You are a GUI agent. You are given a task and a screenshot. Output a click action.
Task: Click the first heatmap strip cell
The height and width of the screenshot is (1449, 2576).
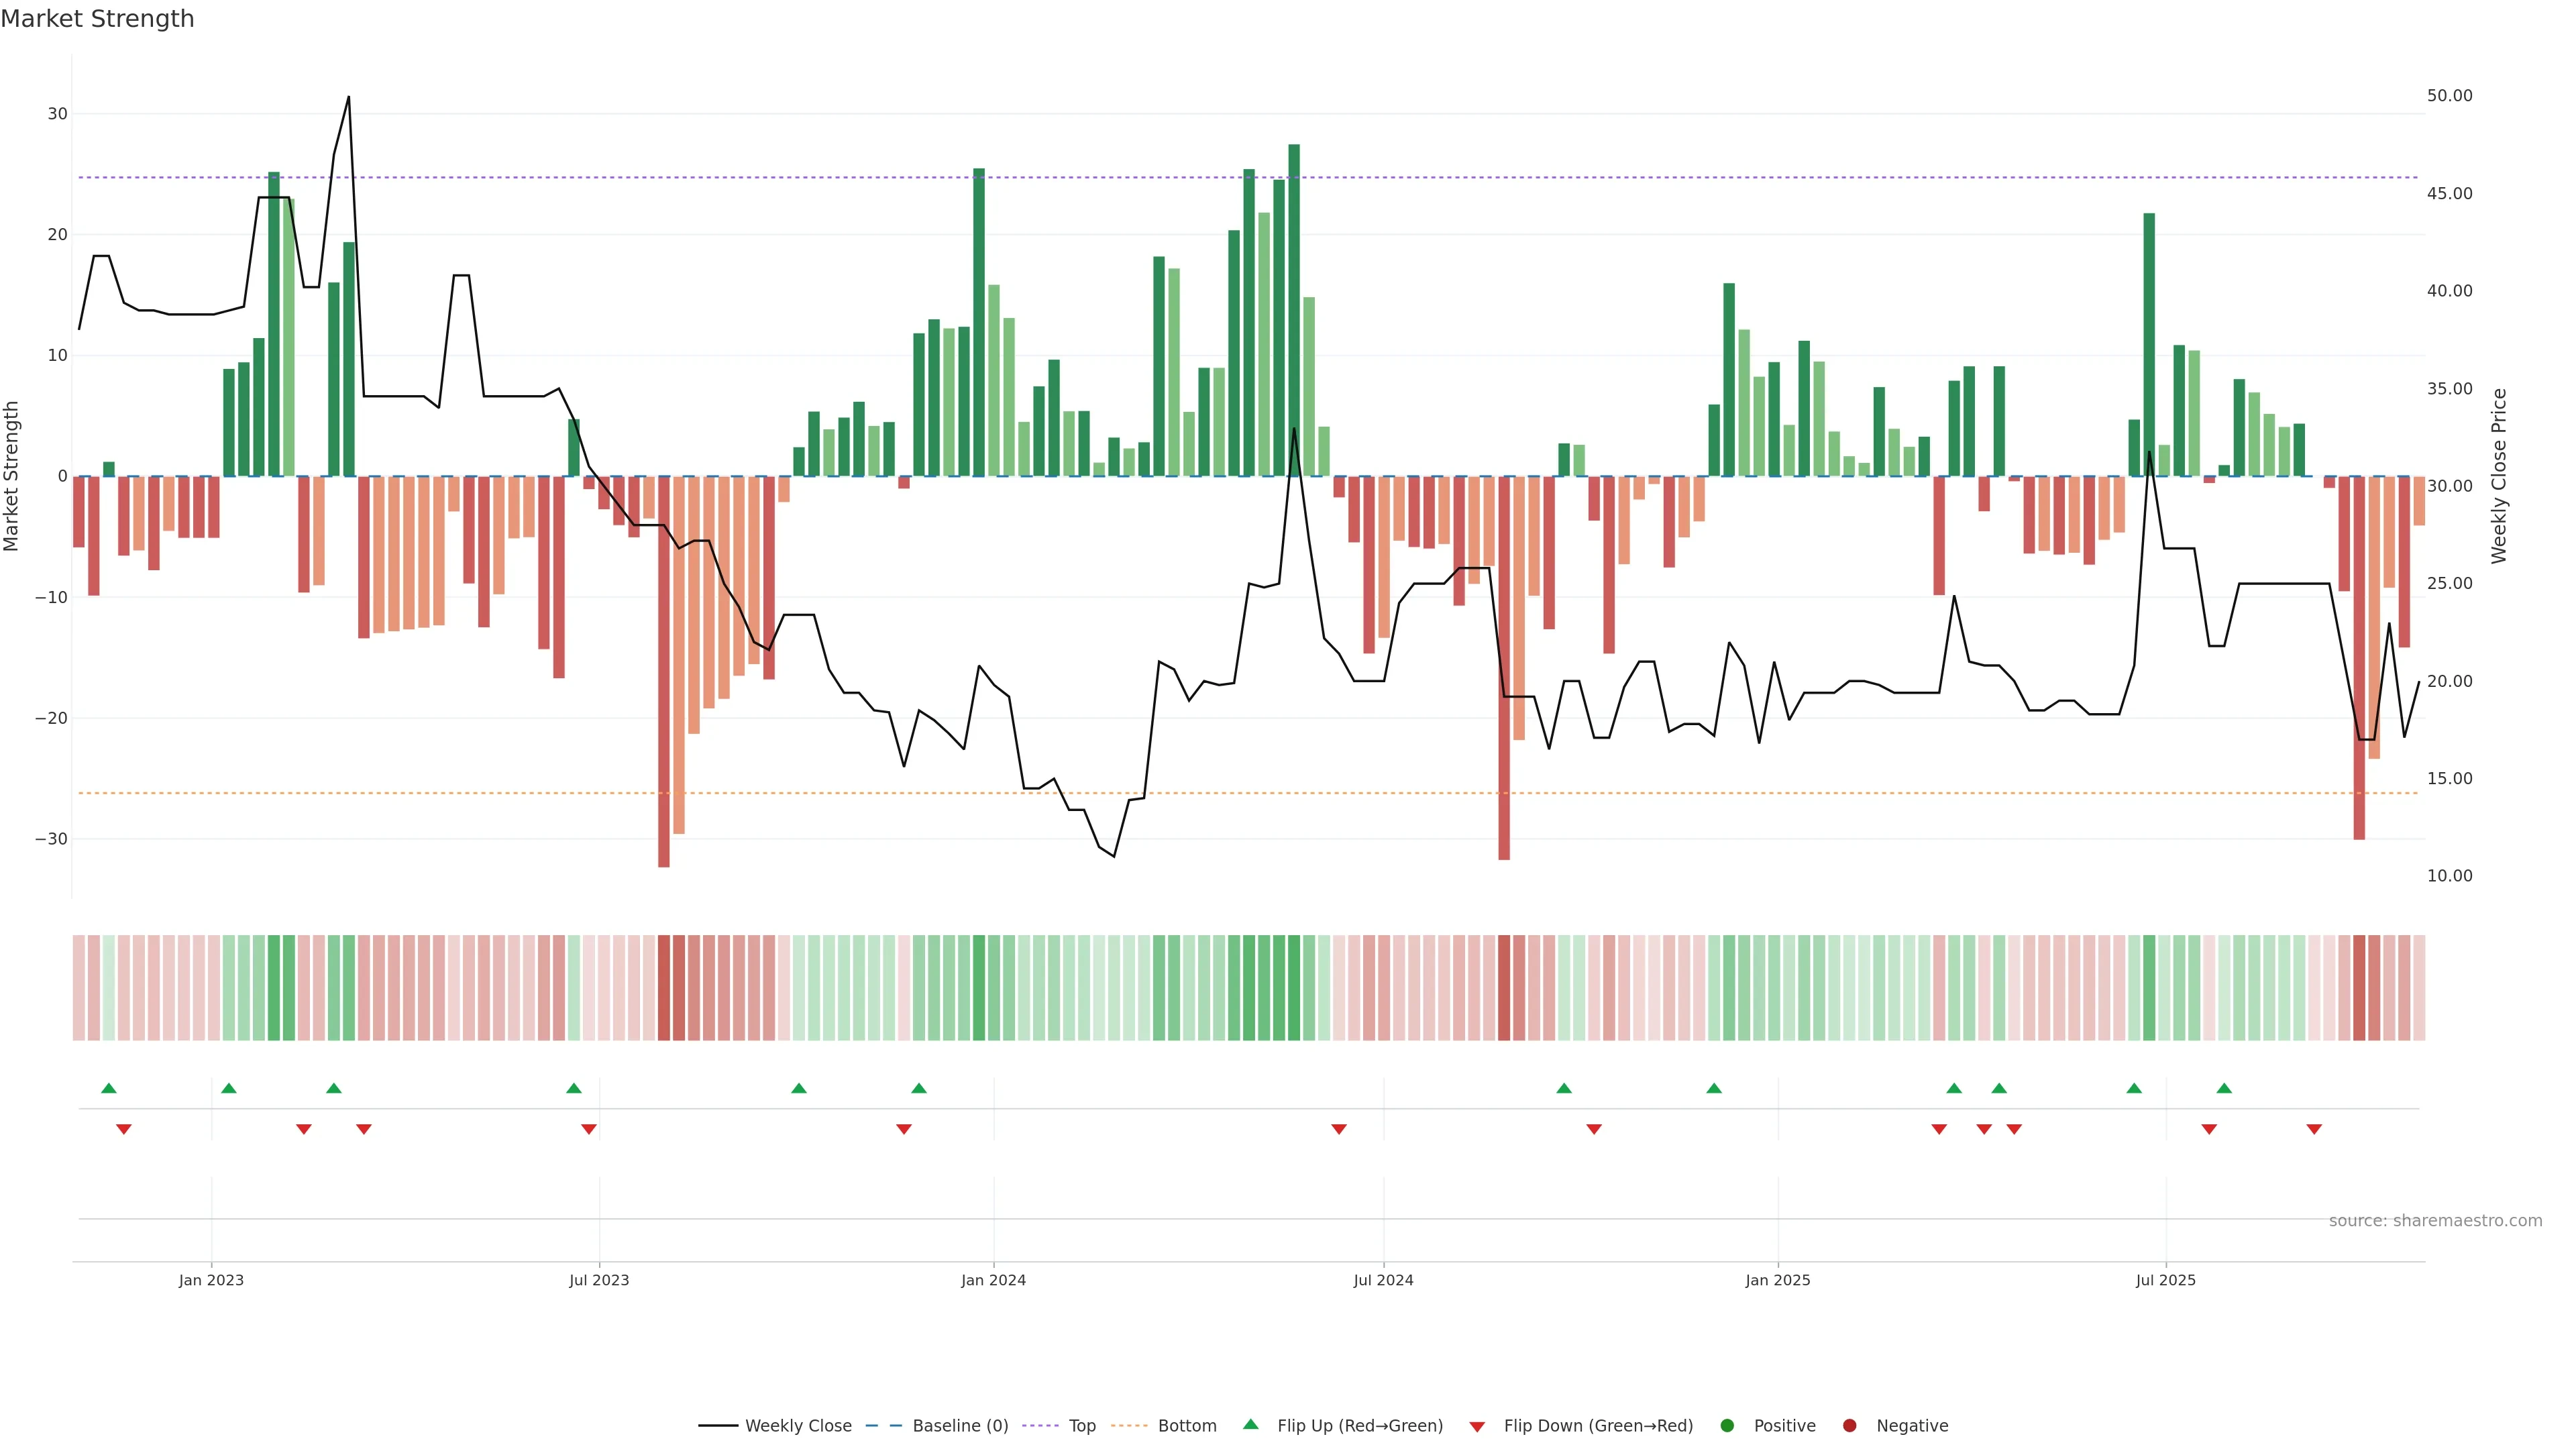coord(79,988)
